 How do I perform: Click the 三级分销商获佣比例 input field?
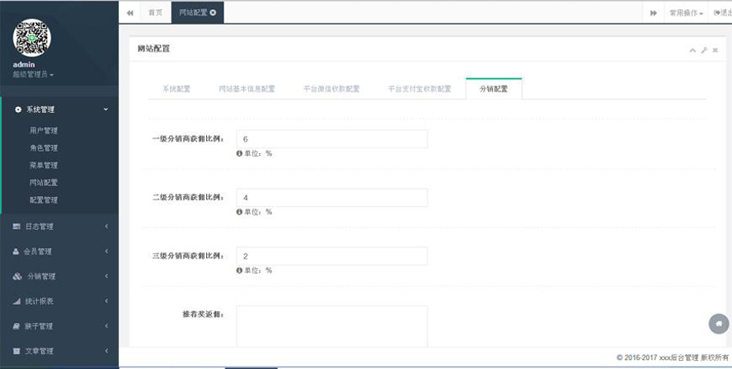[x=332, y=256]
